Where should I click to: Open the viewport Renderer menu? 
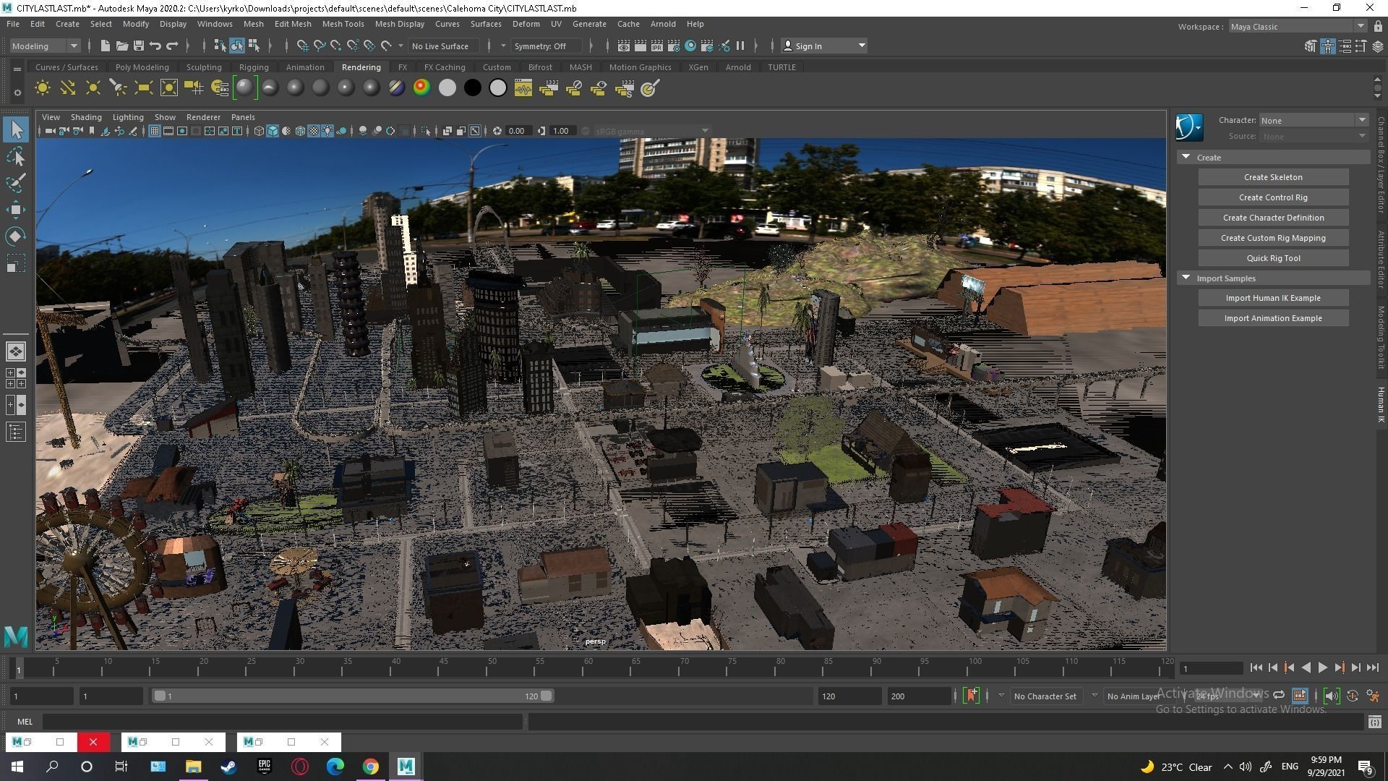tap(203, 117)
